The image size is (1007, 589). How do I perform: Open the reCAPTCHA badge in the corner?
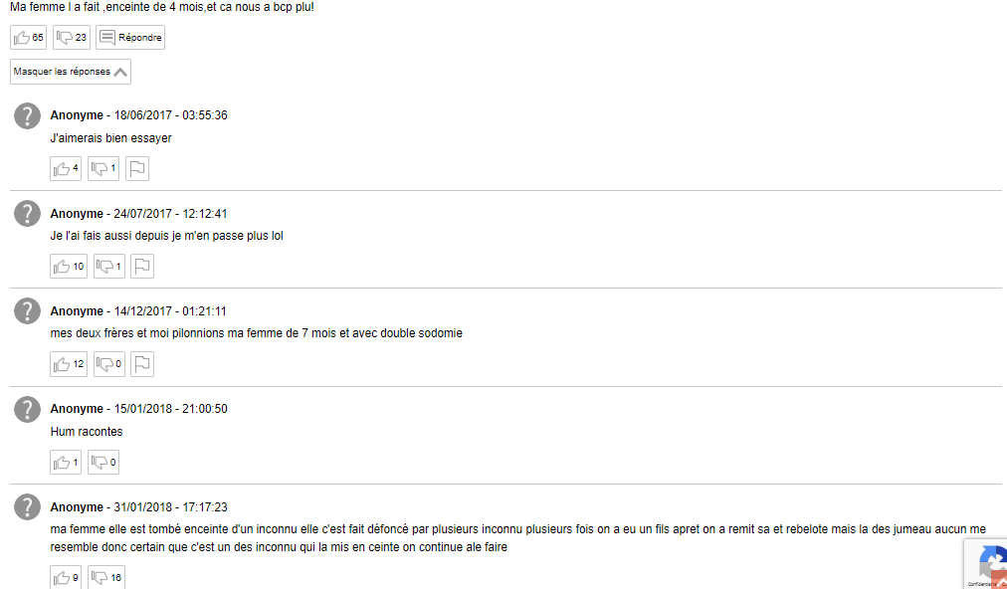pos(985,564)
